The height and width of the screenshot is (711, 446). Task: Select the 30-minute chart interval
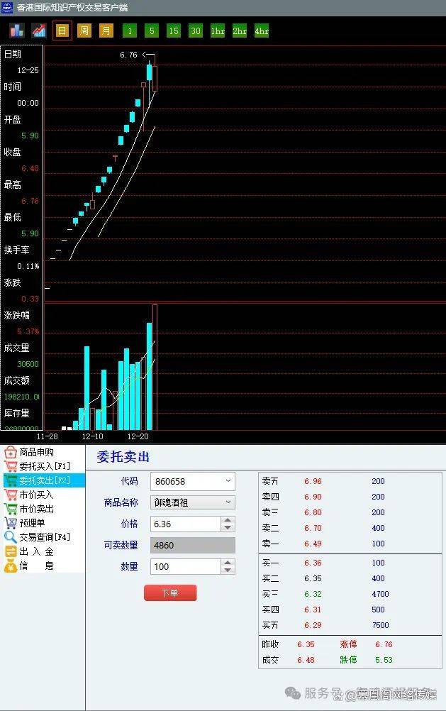[x=196, y=31]
